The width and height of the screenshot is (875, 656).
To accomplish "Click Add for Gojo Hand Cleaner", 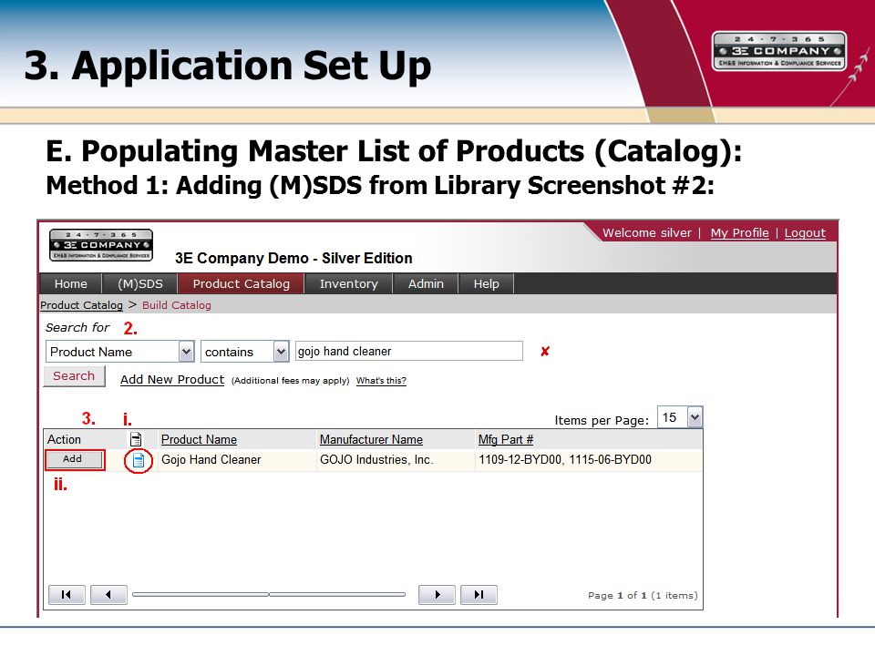I will (74, 459).
